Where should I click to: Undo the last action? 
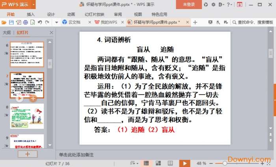(x=40, y=22)
